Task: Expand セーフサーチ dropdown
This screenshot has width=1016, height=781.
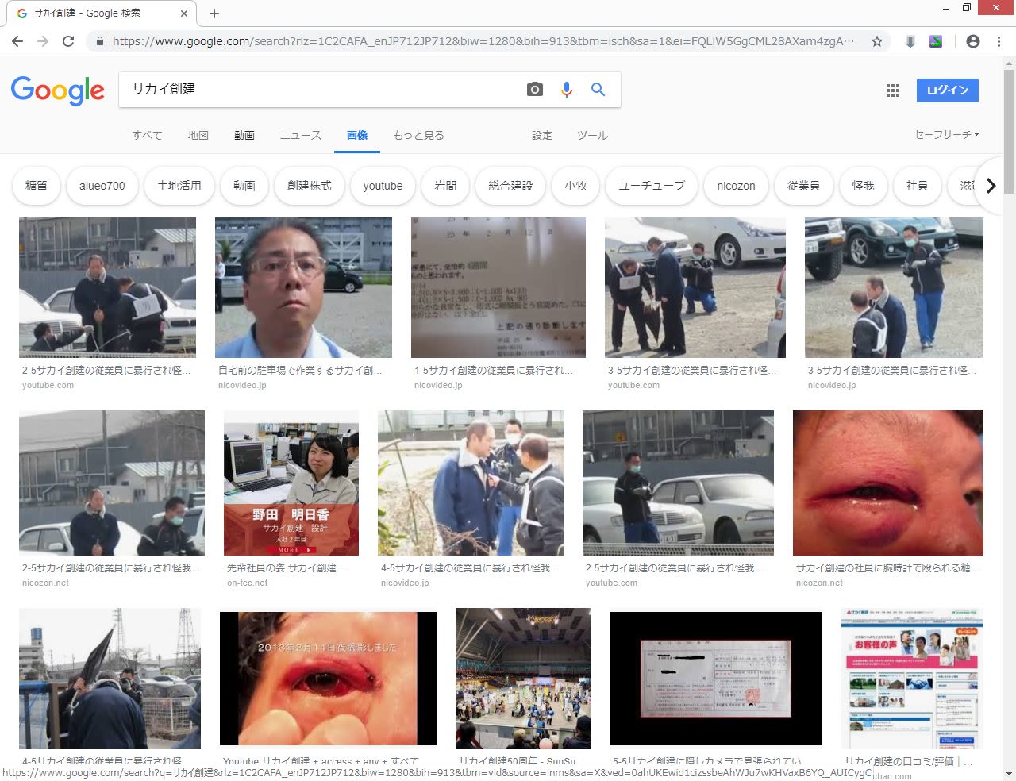Action: pos(946,135)
